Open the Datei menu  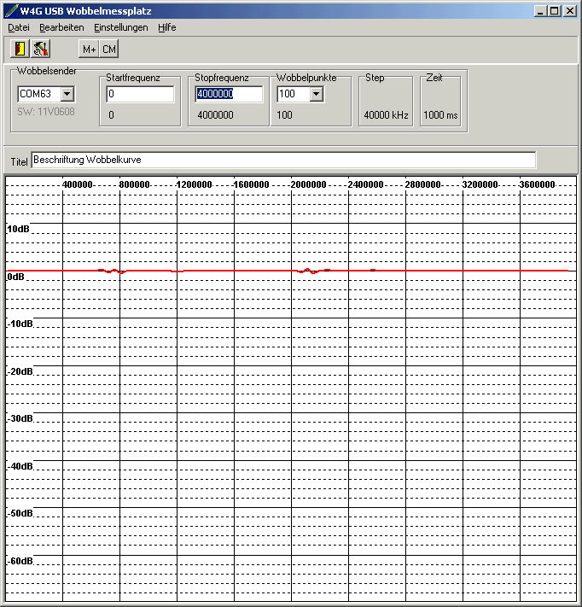click(x=18, y=27)
